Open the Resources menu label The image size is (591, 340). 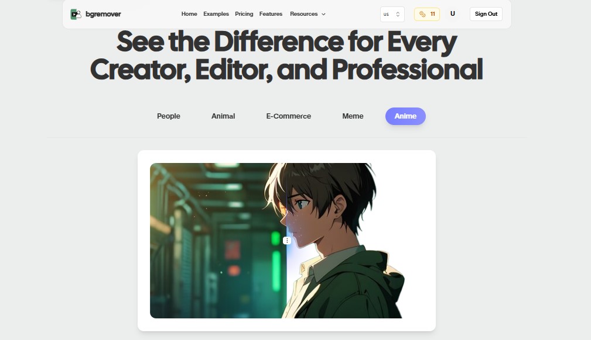click(304, 14)
